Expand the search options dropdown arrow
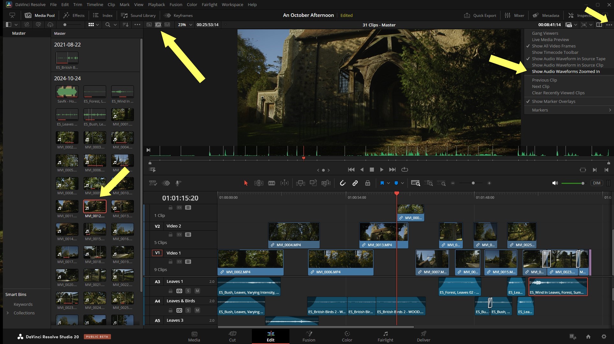 coord(115,25)
